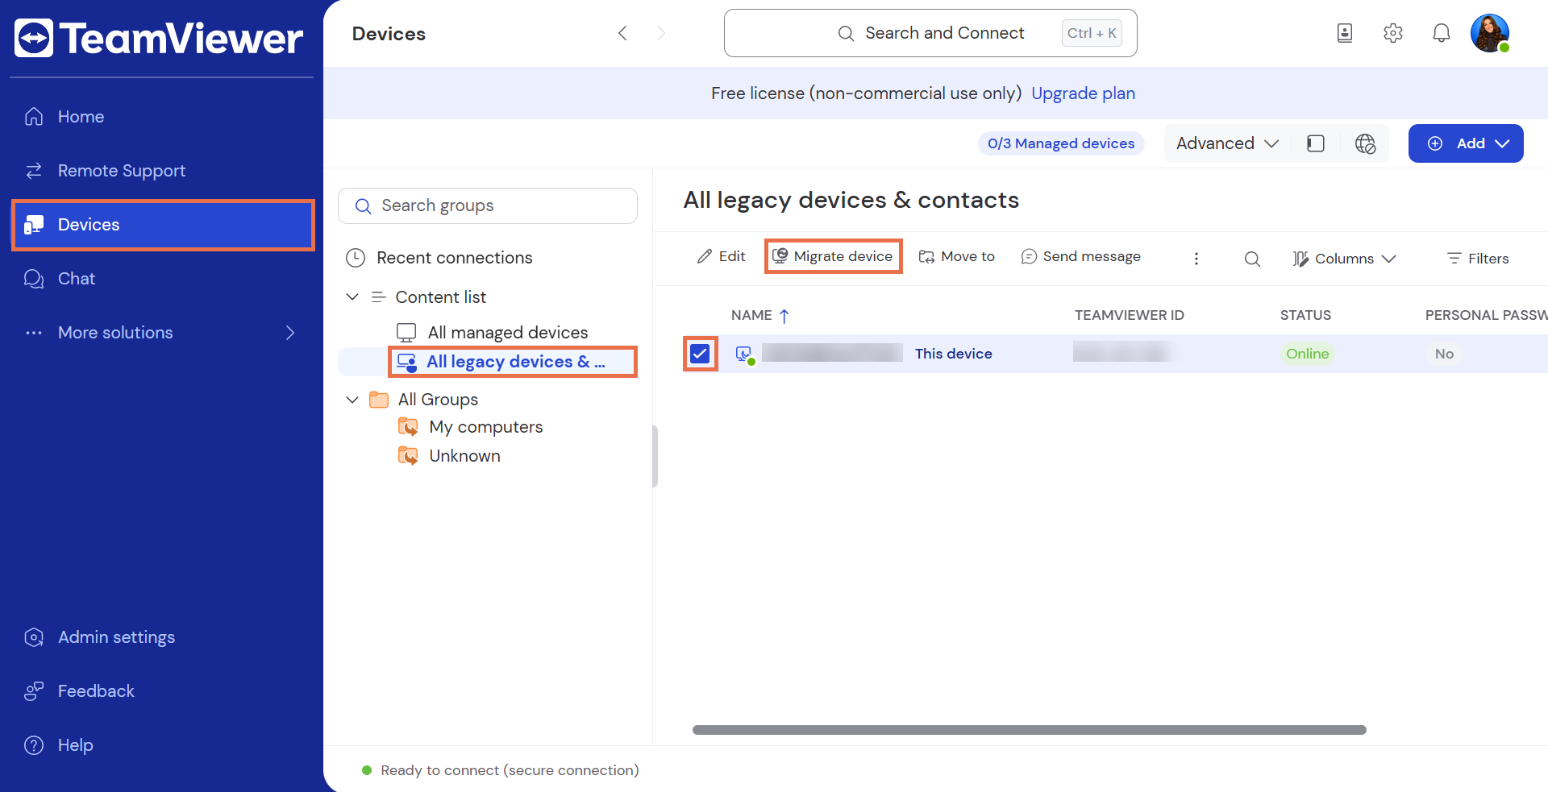The image size is (1548, 792).
Task: Click the 0/3 Managed devices badge
Action: click(x=1061, y=143)
